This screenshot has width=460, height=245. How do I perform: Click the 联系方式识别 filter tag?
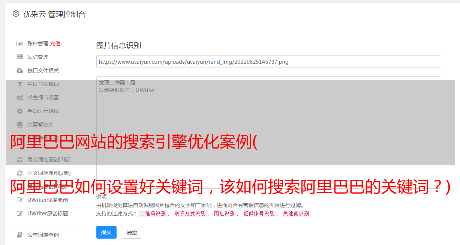(x=190, y=213)
